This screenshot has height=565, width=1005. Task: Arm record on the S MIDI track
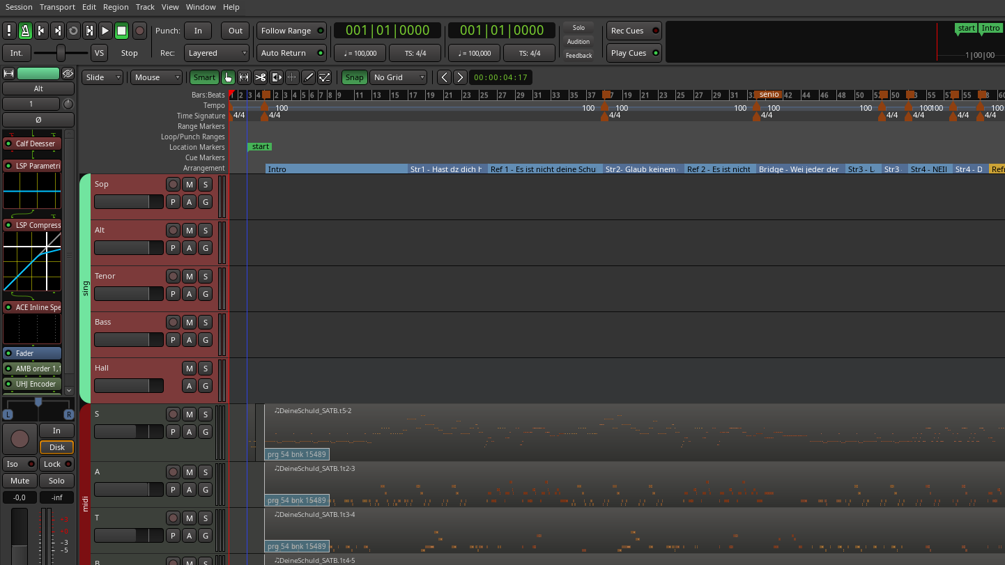pos(174,414)
